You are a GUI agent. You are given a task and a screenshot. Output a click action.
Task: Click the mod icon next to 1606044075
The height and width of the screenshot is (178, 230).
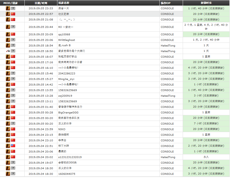pos(8,174)
